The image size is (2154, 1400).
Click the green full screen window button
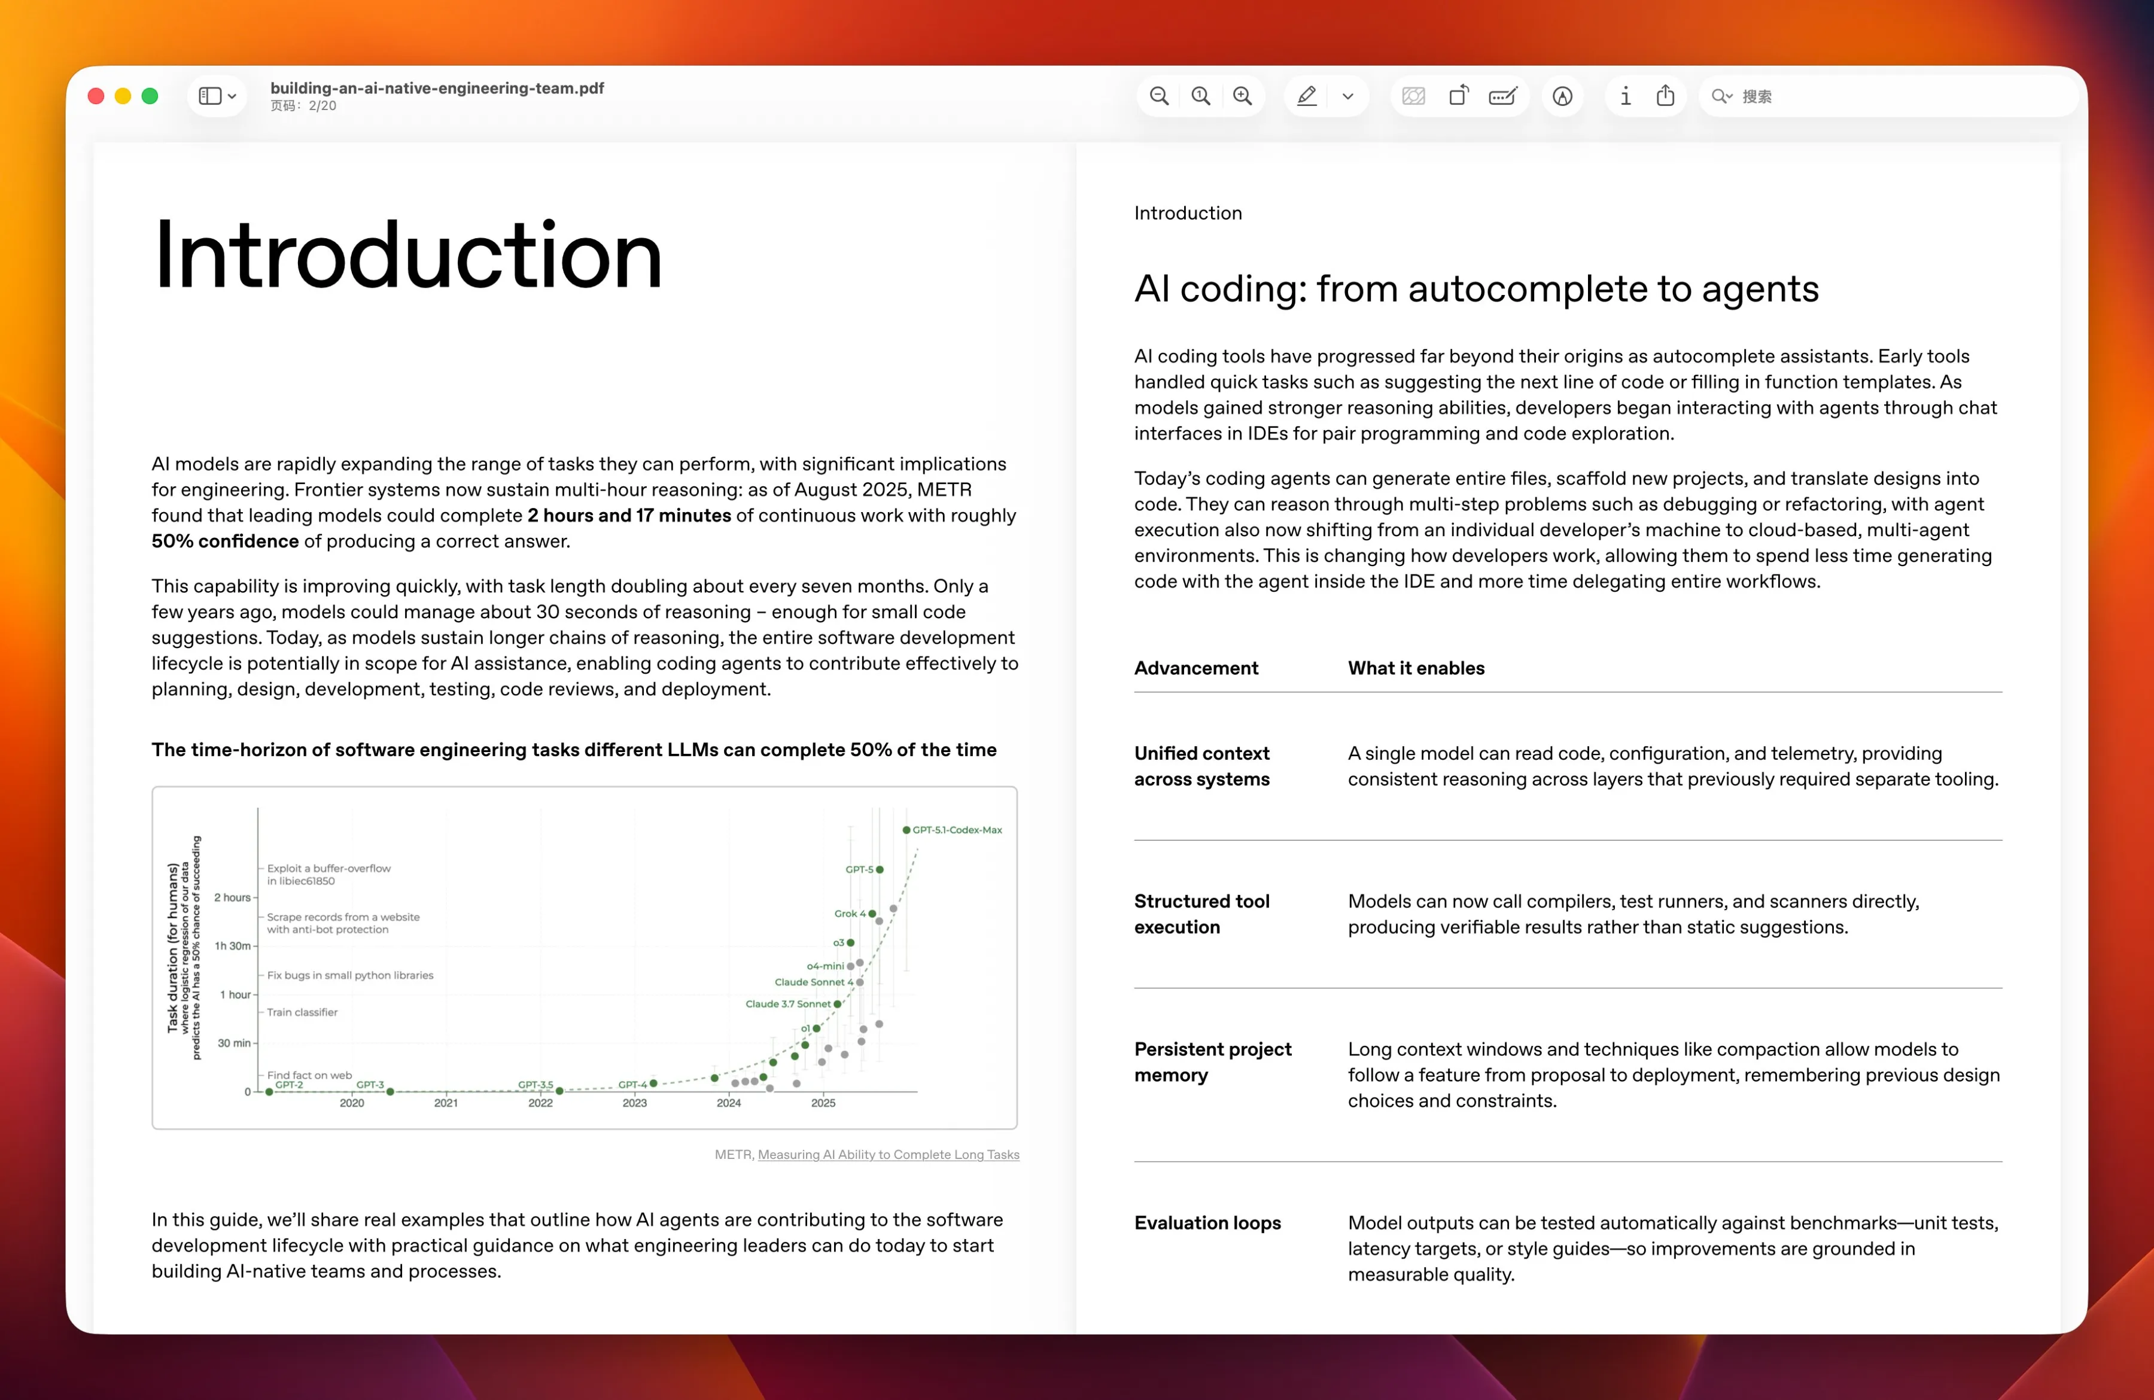(x=150, y=96)
